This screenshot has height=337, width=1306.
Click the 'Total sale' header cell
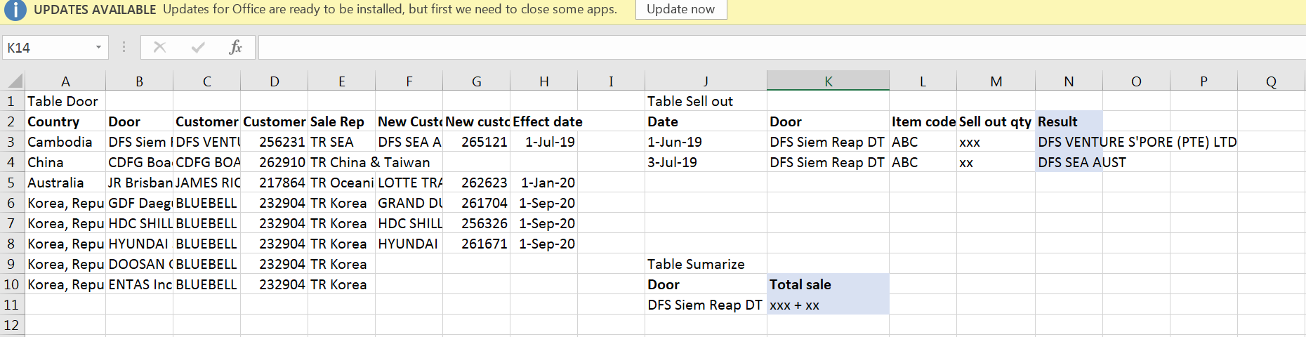[828, 284]
